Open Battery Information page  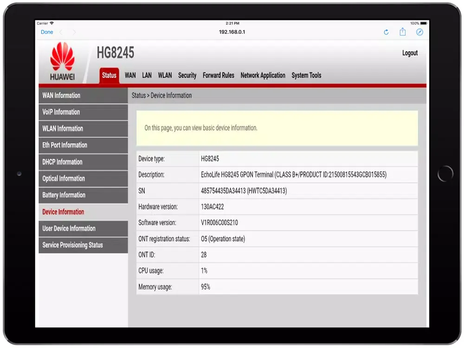point(83,195)
